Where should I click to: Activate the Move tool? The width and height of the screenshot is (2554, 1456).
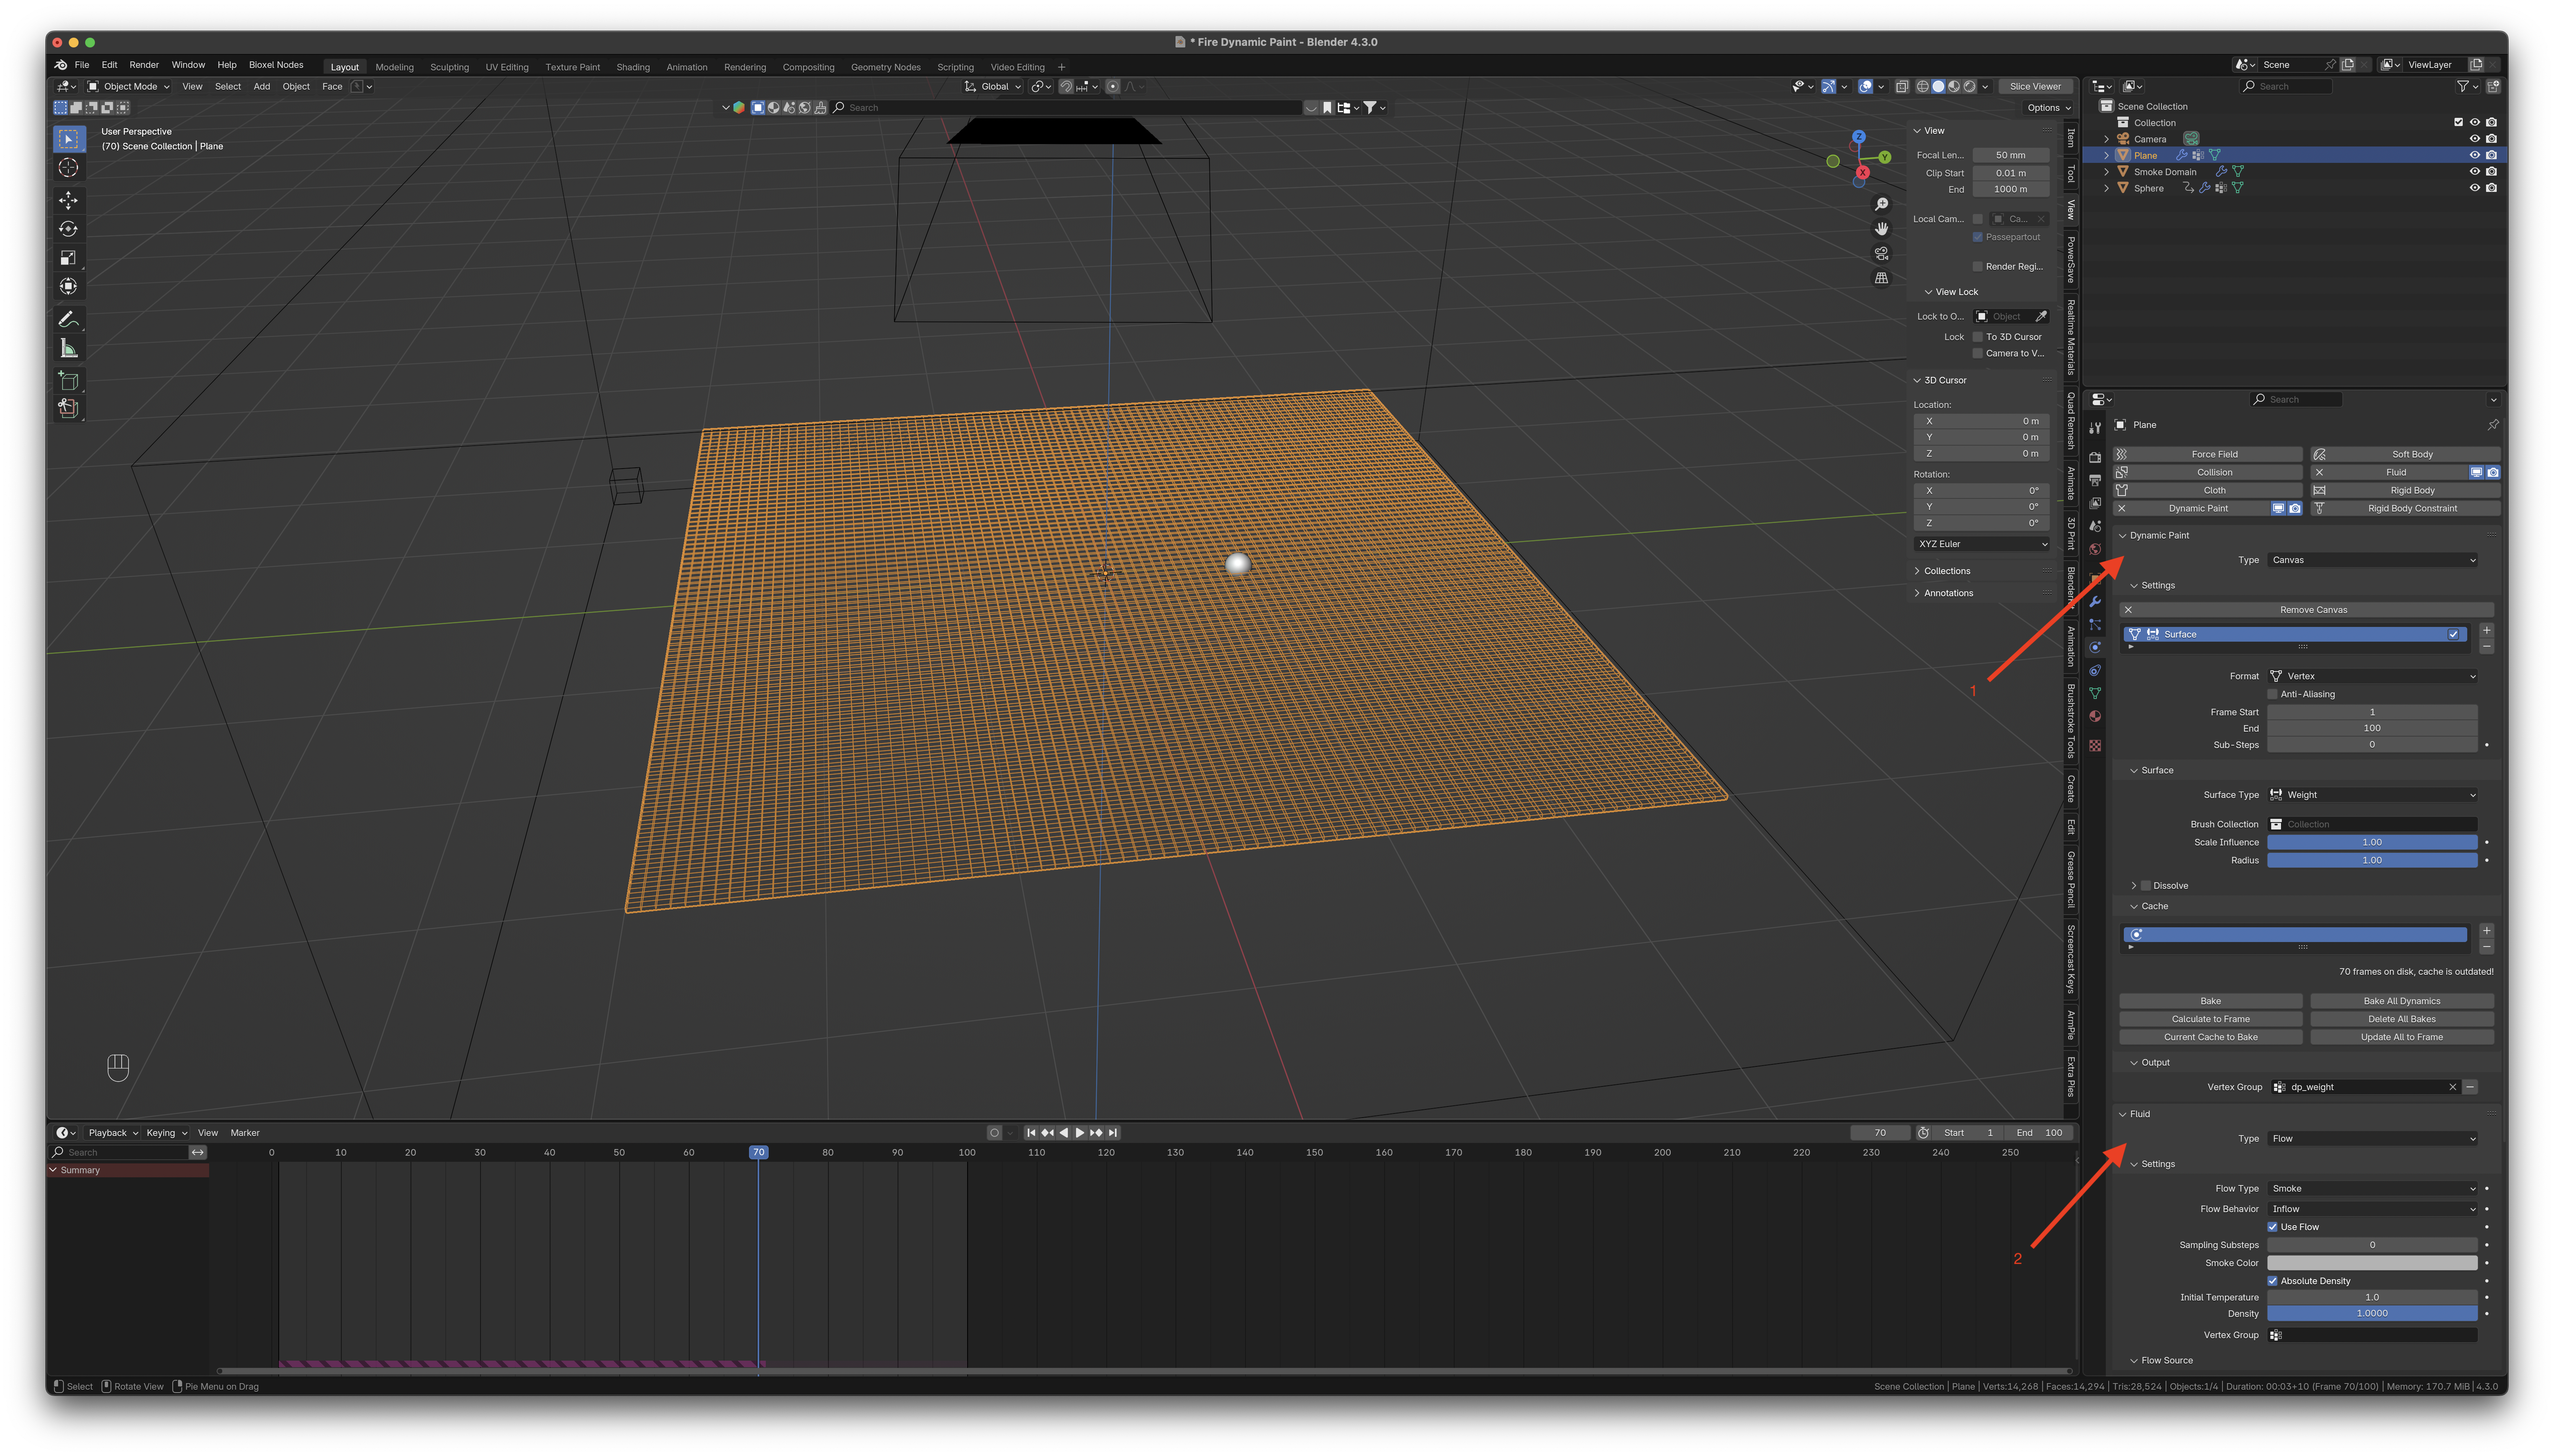(x=68, y=200)
